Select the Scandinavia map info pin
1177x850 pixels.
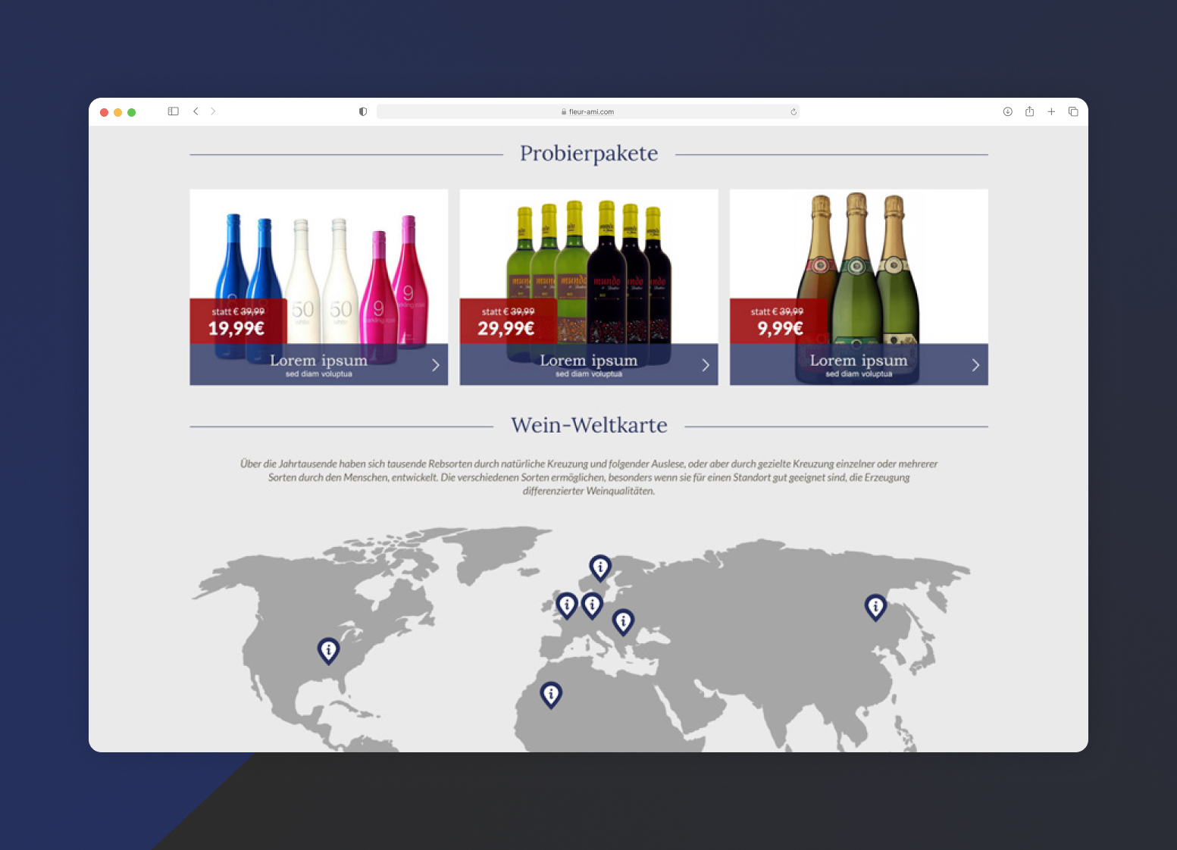pos(600,566)
